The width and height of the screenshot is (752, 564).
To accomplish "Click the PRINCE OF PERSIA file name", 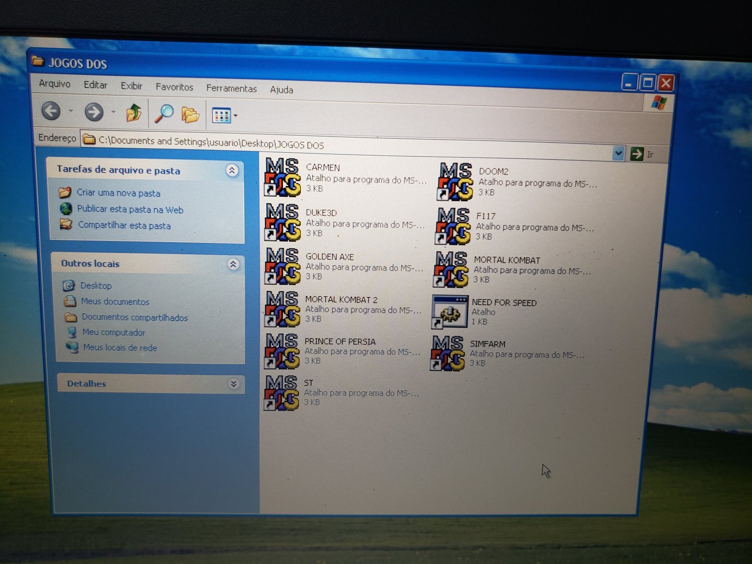I will pos(340,342).
